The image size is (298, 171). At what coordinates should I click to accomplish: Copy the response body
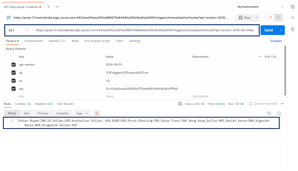(269, 113)
